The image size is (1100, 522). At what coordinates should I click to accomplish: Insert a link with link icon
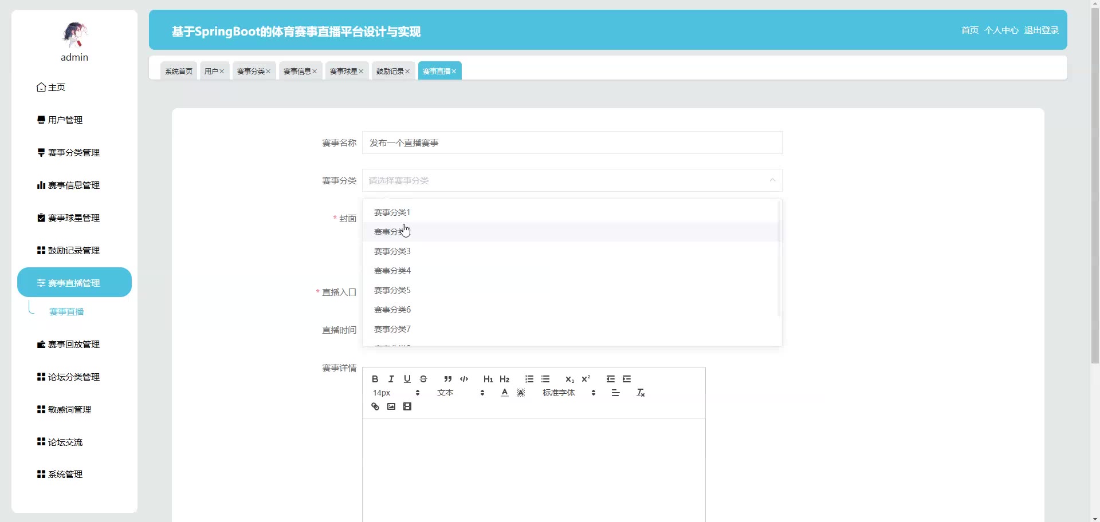[x=375, y=406]
